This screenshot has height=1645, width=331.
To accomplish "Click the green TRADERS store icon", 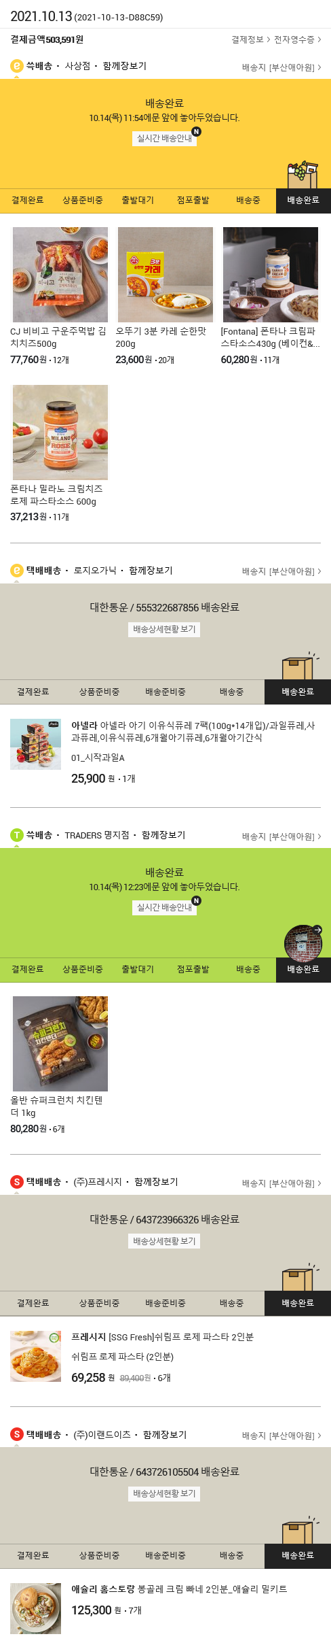I will pyautogui.click(x=17, y=835).
